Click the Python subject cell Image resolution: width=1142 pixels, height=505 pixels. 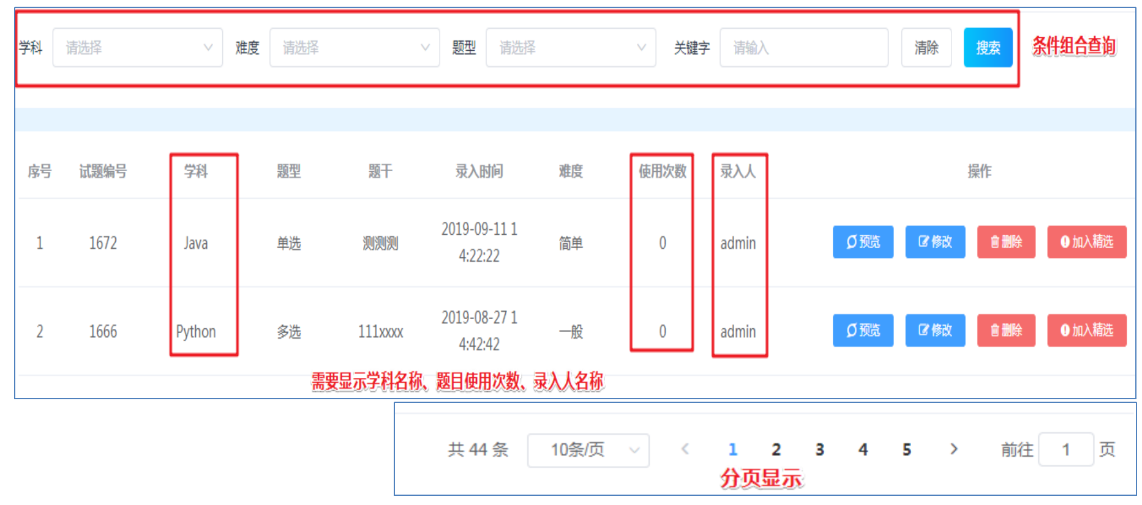point(196,332)
